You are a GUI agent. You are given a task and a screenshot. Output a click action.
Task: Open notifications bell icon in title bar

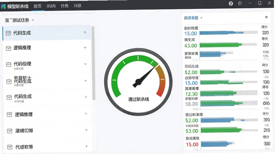(x=260, y=3)
